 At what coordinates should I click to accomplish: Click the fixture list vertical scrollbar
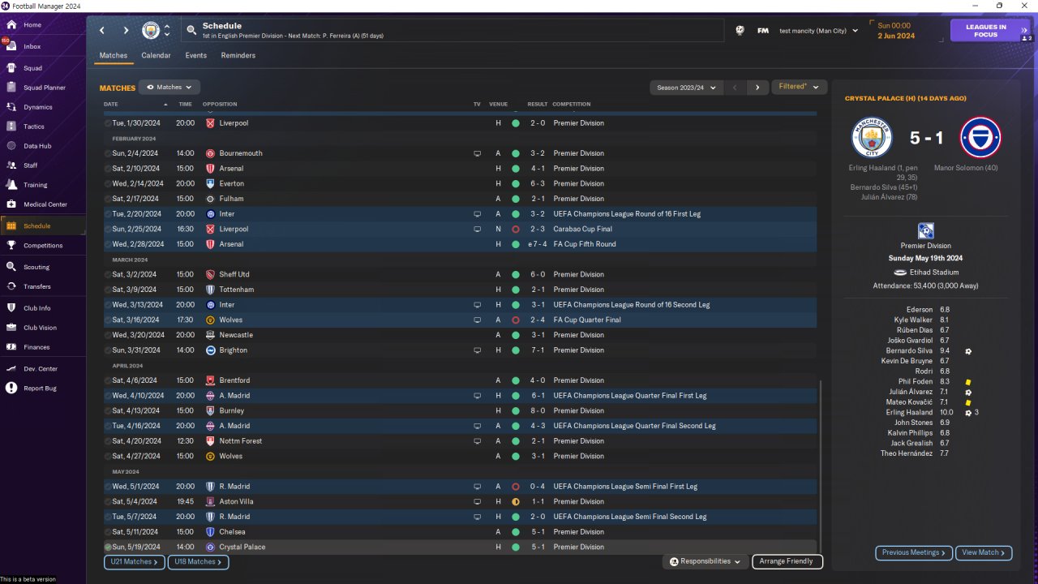(x=821, y=466)
